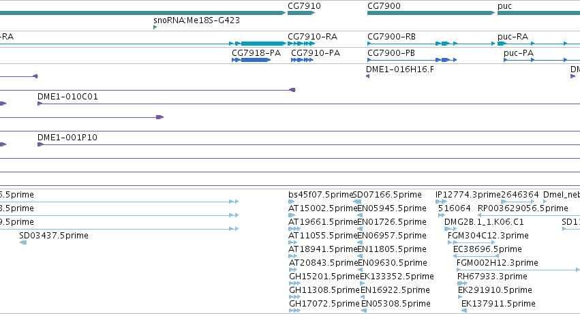580x314 pixels.
Task: Click the EN09630.5prime label
Action: pos(393,263)
